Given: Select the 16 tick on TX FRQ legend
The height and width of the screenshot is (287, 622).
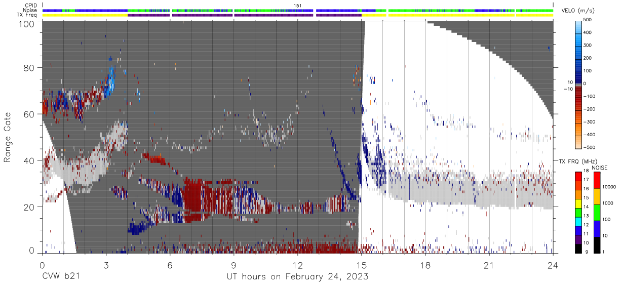Looking at the screenshot, I should 587,190.
